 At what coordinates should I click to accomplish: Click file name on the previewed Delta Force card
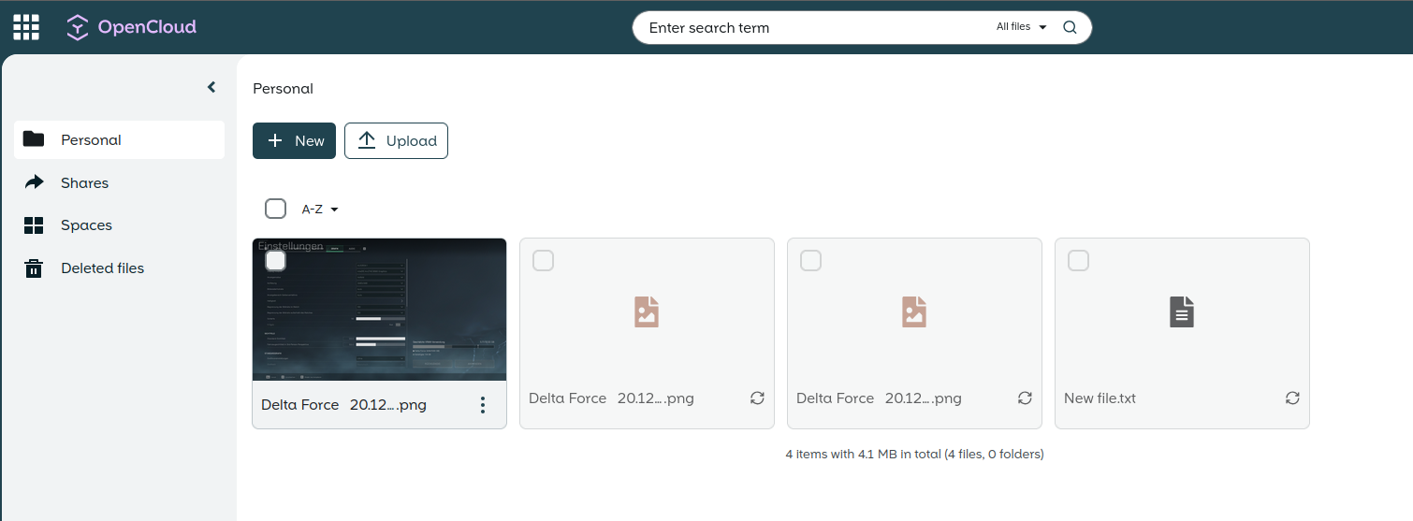(x=343, y=405)
